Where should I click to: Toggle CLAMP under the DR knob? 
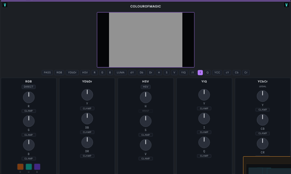pyautogui.click(x=87, y=156)
